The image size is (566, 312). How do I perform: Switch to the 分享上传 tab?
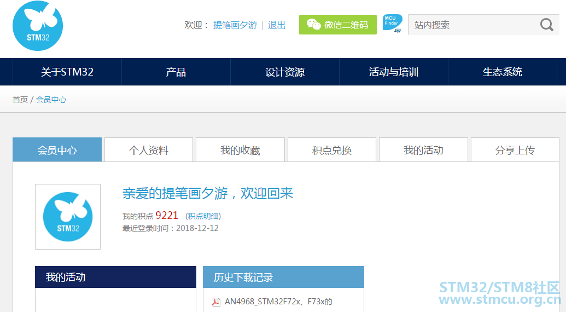pos(515,150)
